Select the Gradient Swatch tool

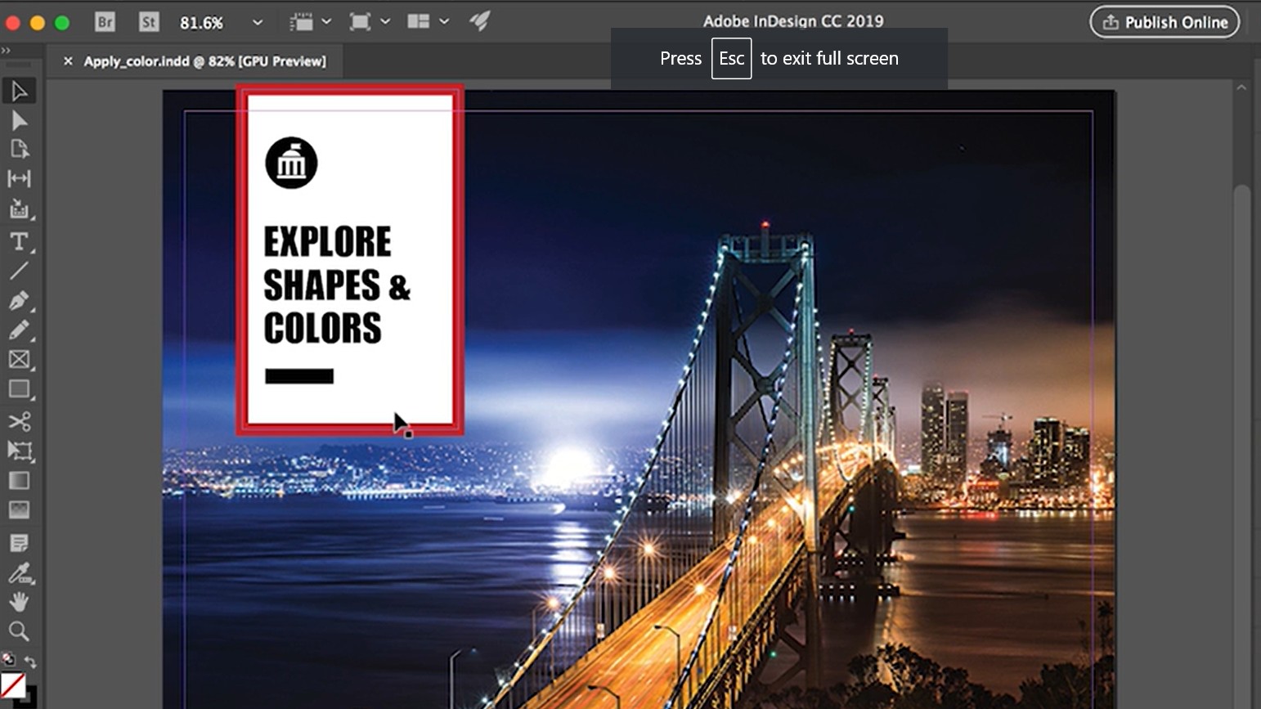point(20,481)
